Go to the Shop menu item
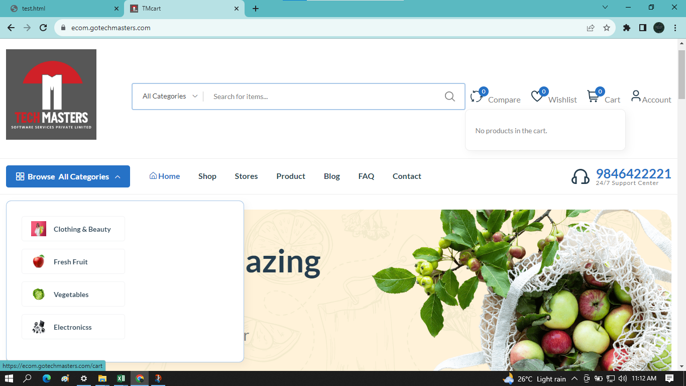The width and height of the screenshot is (686, 386). (207, 176)
